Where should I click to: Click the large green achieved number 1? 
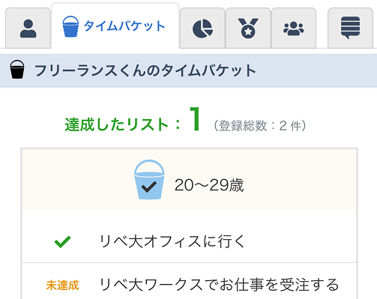pyautogui.click(x=195, y=119)
